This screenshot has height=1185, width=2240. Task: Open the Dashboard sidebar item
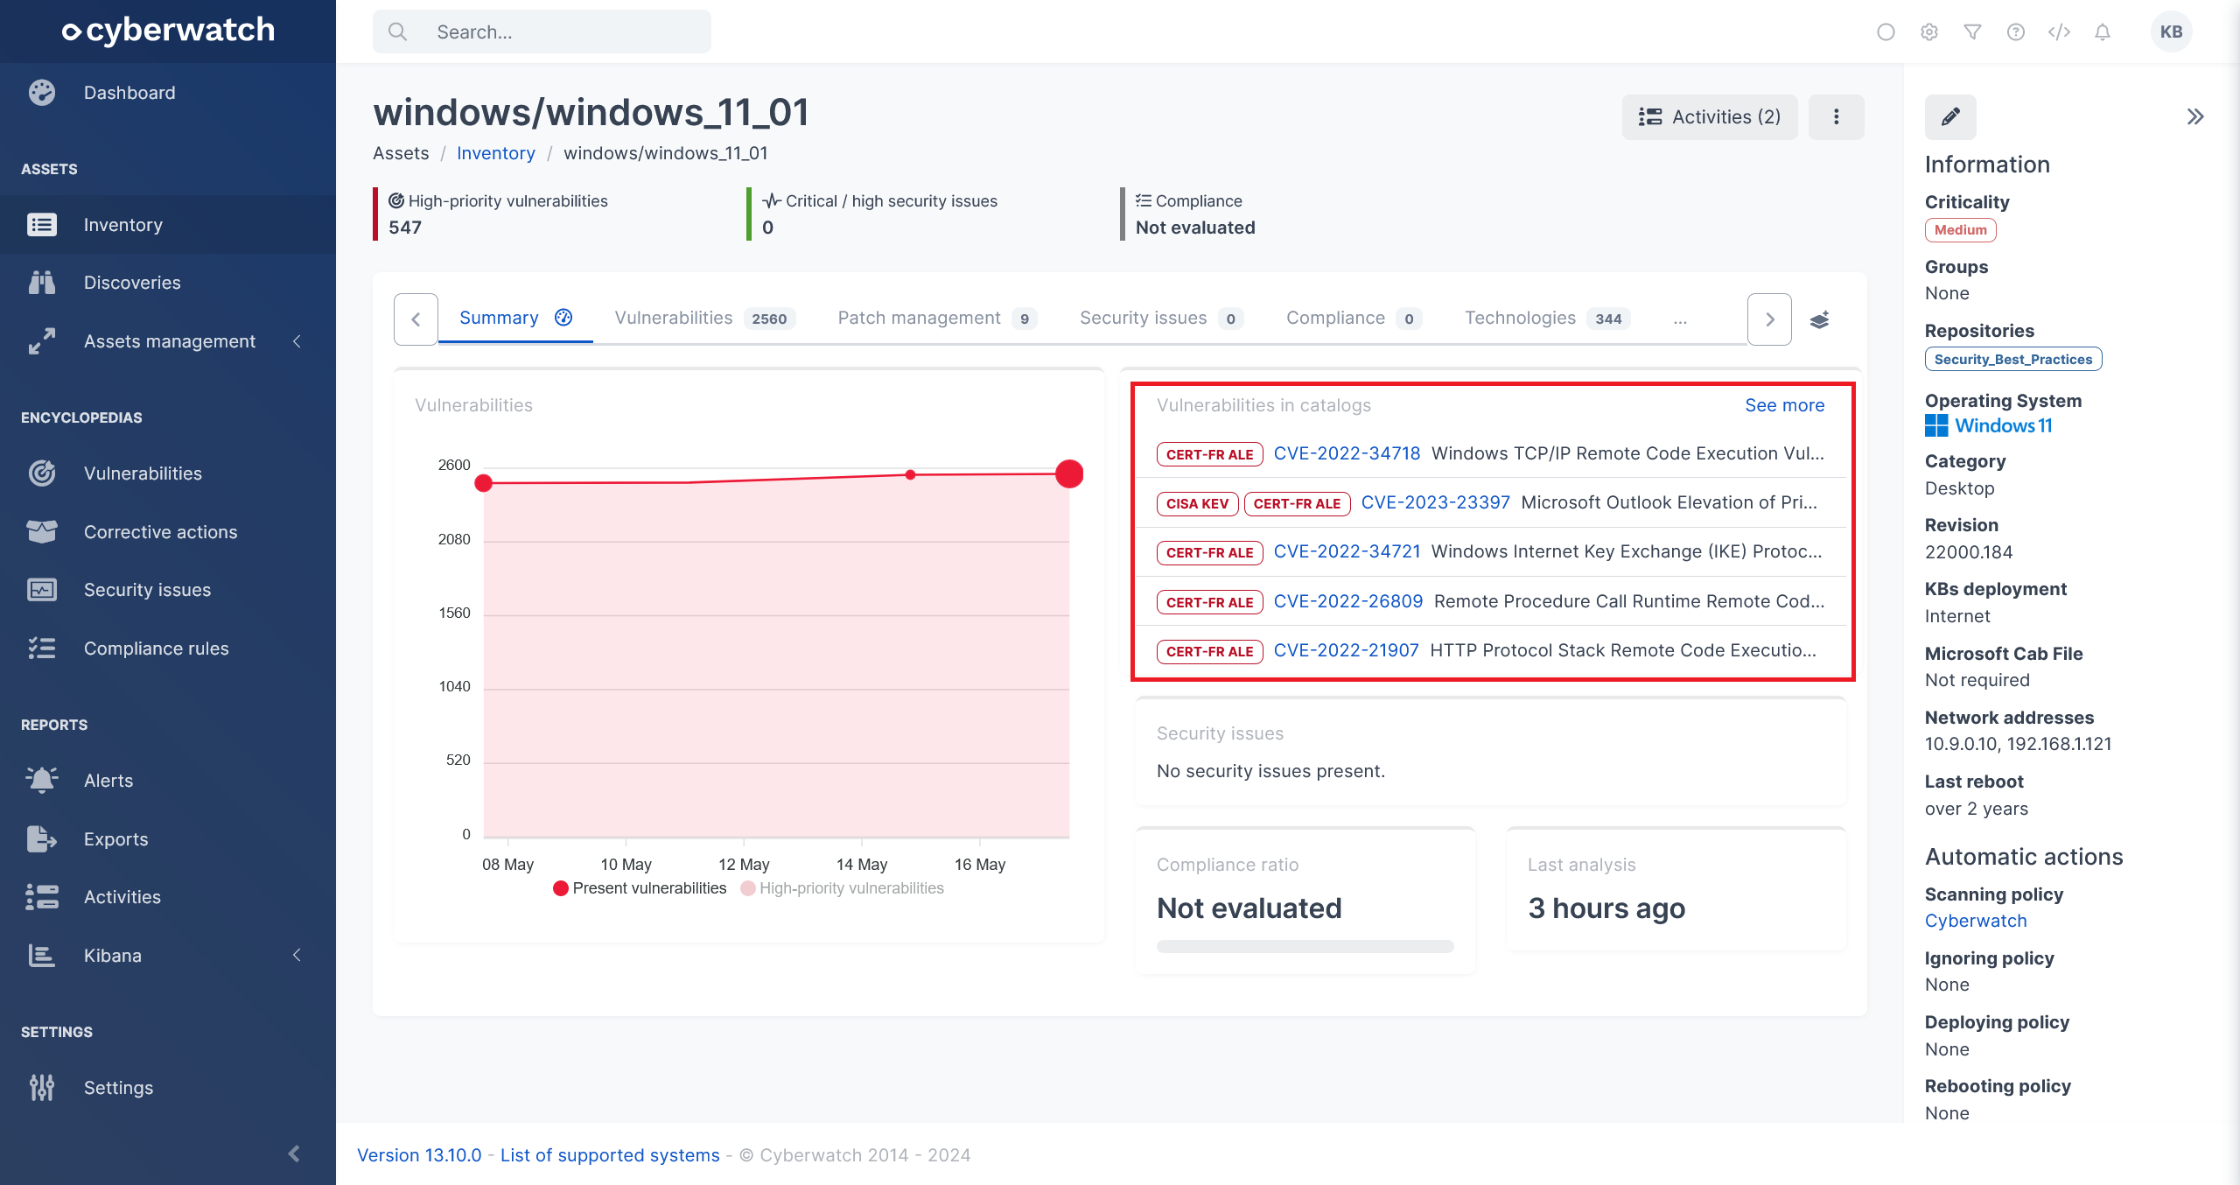tap(129, 93)
